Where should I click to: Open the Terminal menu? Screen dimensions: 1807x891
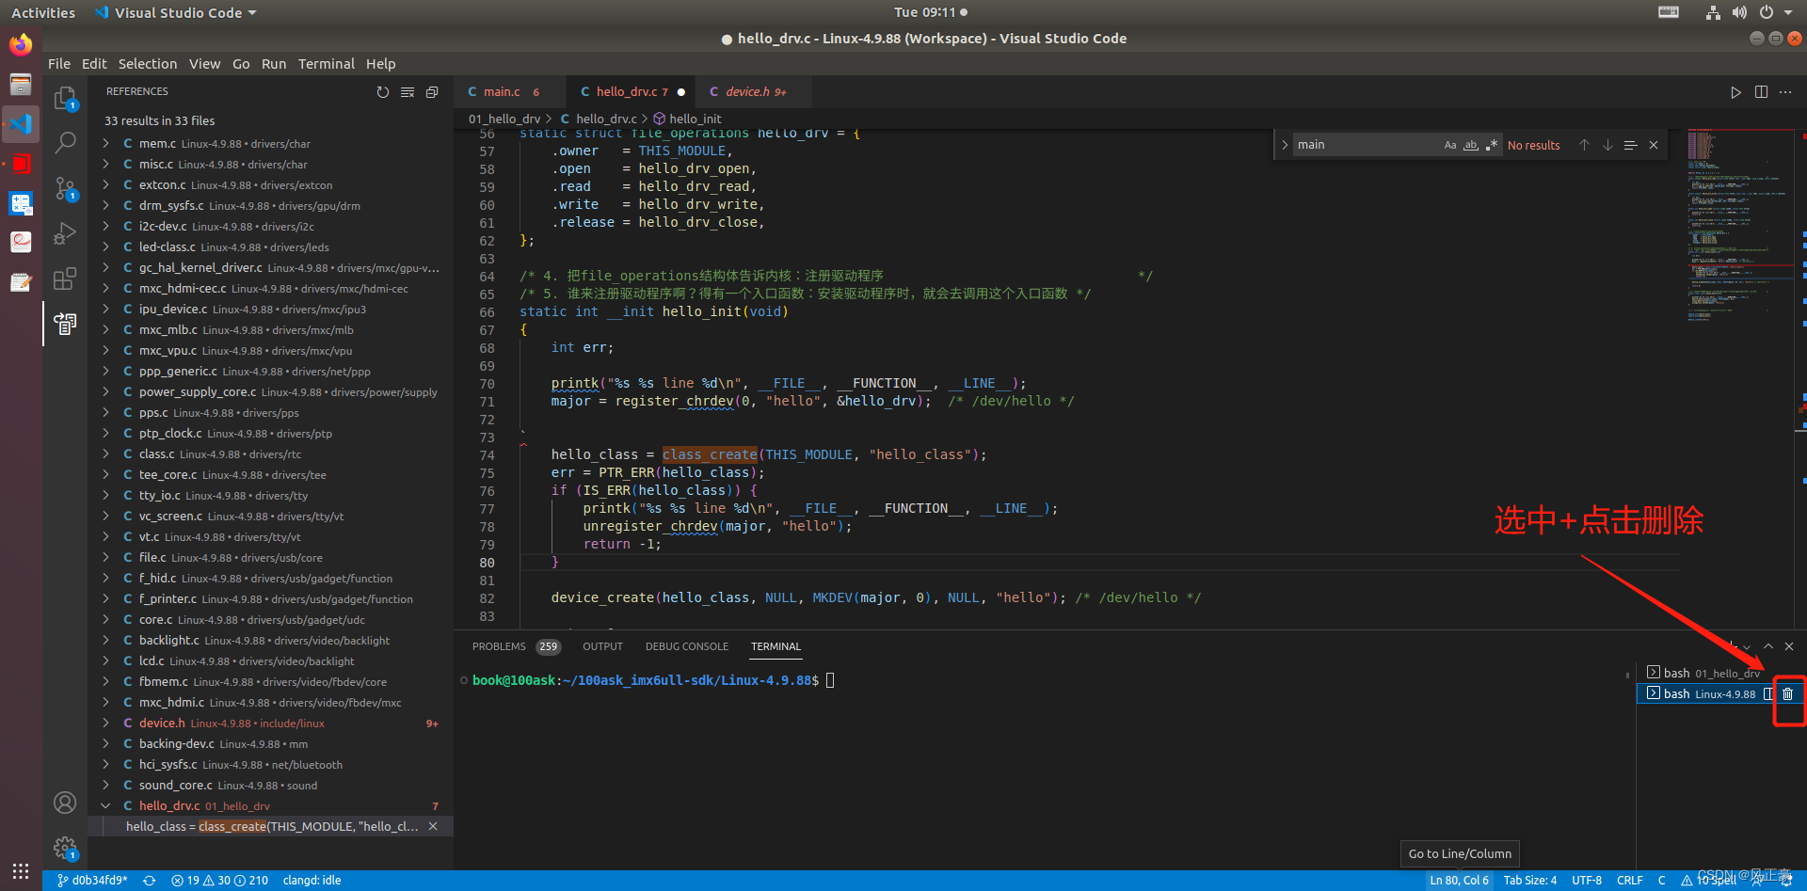327,64
